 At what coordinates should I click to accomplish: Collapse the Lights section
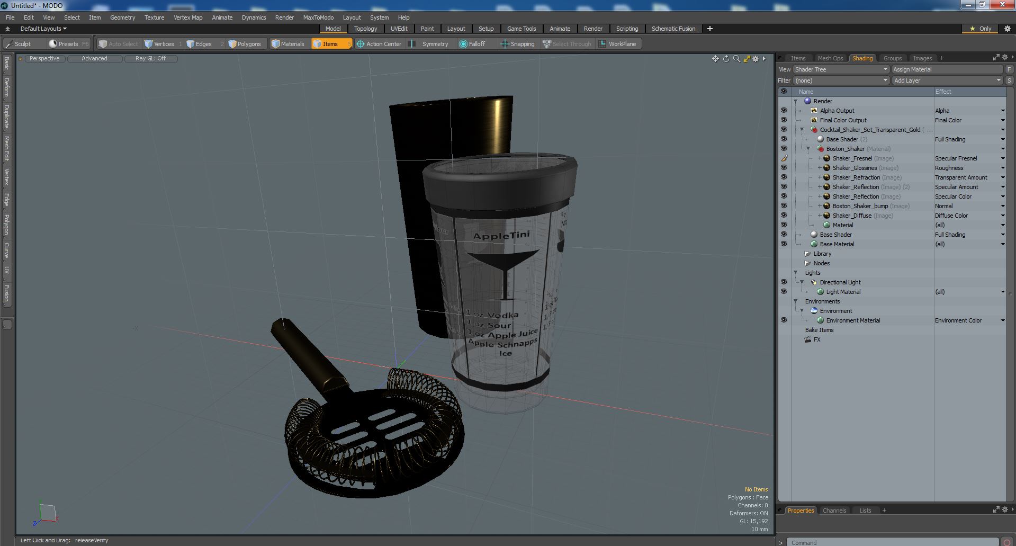pos(795,273)
